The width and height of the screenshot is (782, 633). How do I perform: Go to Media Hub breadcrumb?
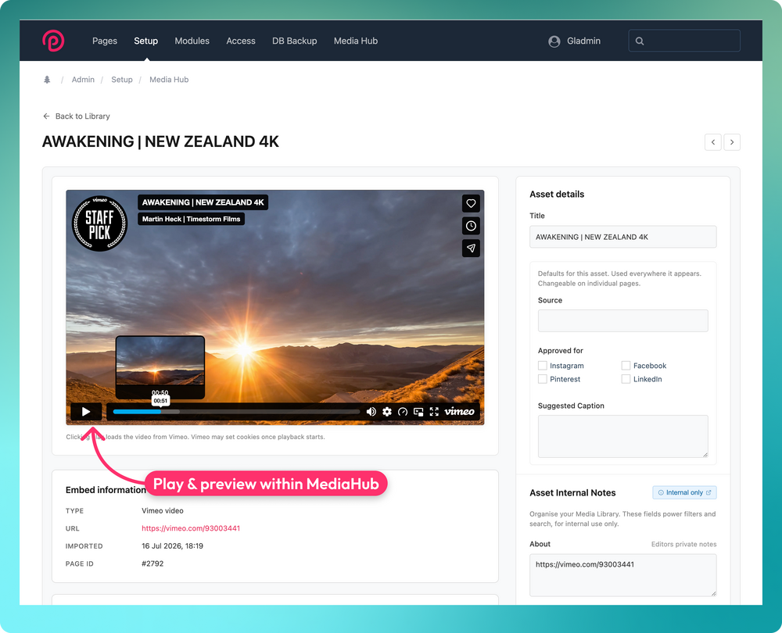click(169, 80)
